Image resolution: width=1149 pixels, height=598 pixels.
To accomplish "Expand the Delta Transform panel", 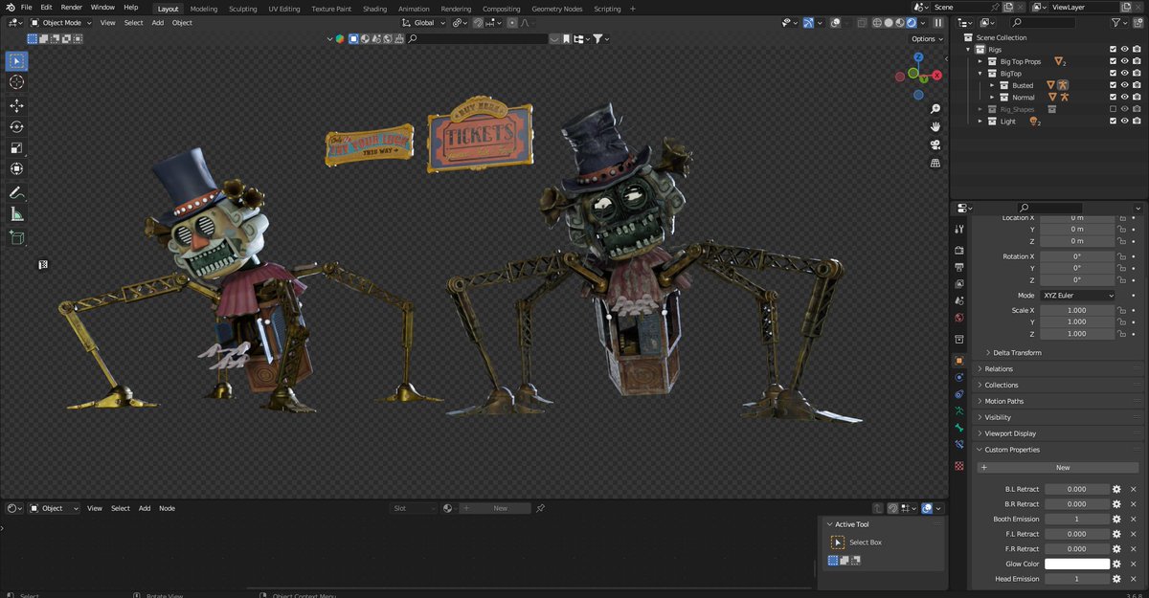I will (x=1015, y=352).
